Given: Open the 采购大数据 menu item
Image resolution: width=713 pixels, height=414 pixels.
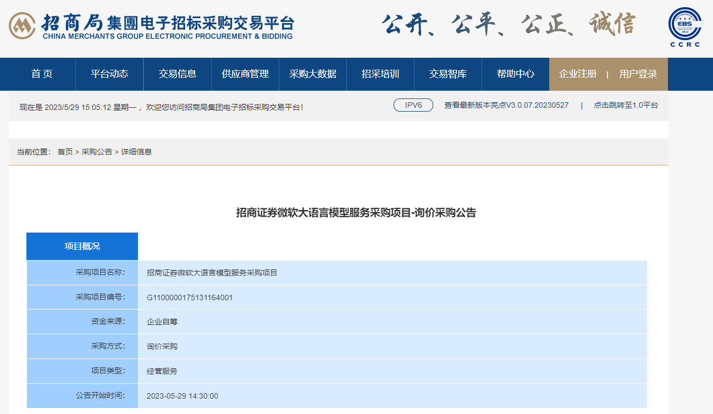Looking at the screenshot, I should coord(313,74).
